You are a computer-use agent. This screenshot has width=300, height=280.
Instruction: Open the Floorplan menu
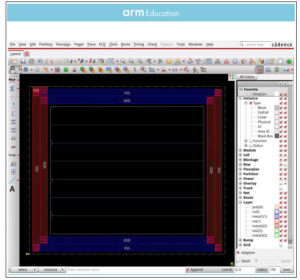tap(63, 44)
